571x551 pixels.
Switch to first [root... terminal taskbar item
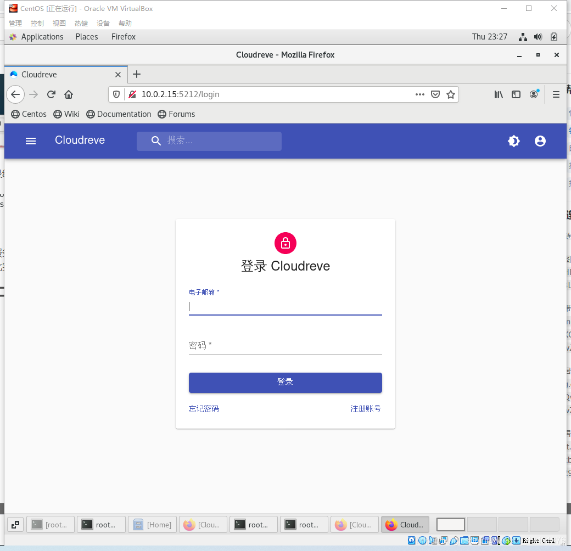click(51, 525)
